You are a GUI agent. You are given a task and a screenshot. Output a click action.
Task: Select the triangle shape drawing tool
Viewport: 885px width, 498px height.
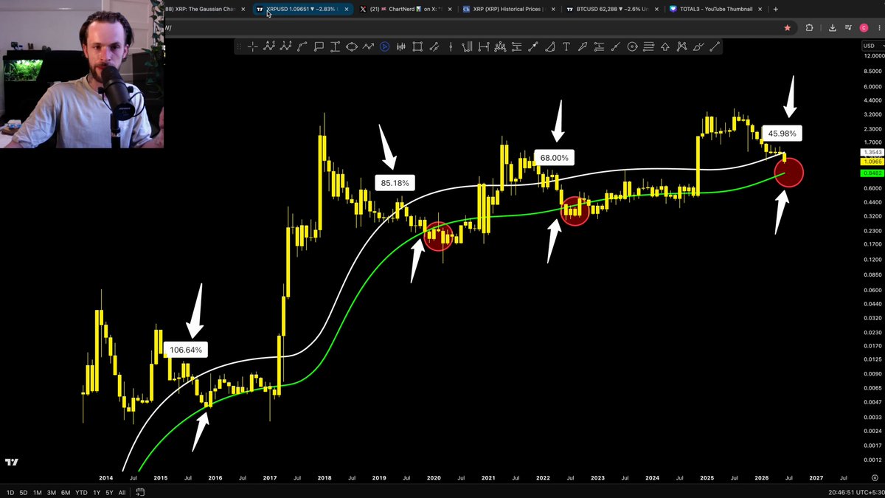(549, 46)
